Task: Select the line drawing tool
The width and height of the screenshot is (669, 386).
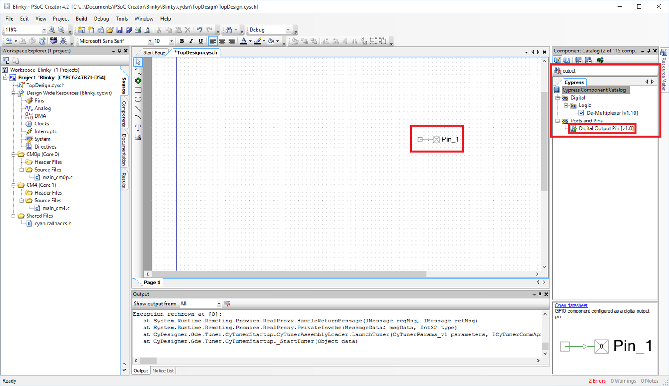Action: (x=138, y=109)
